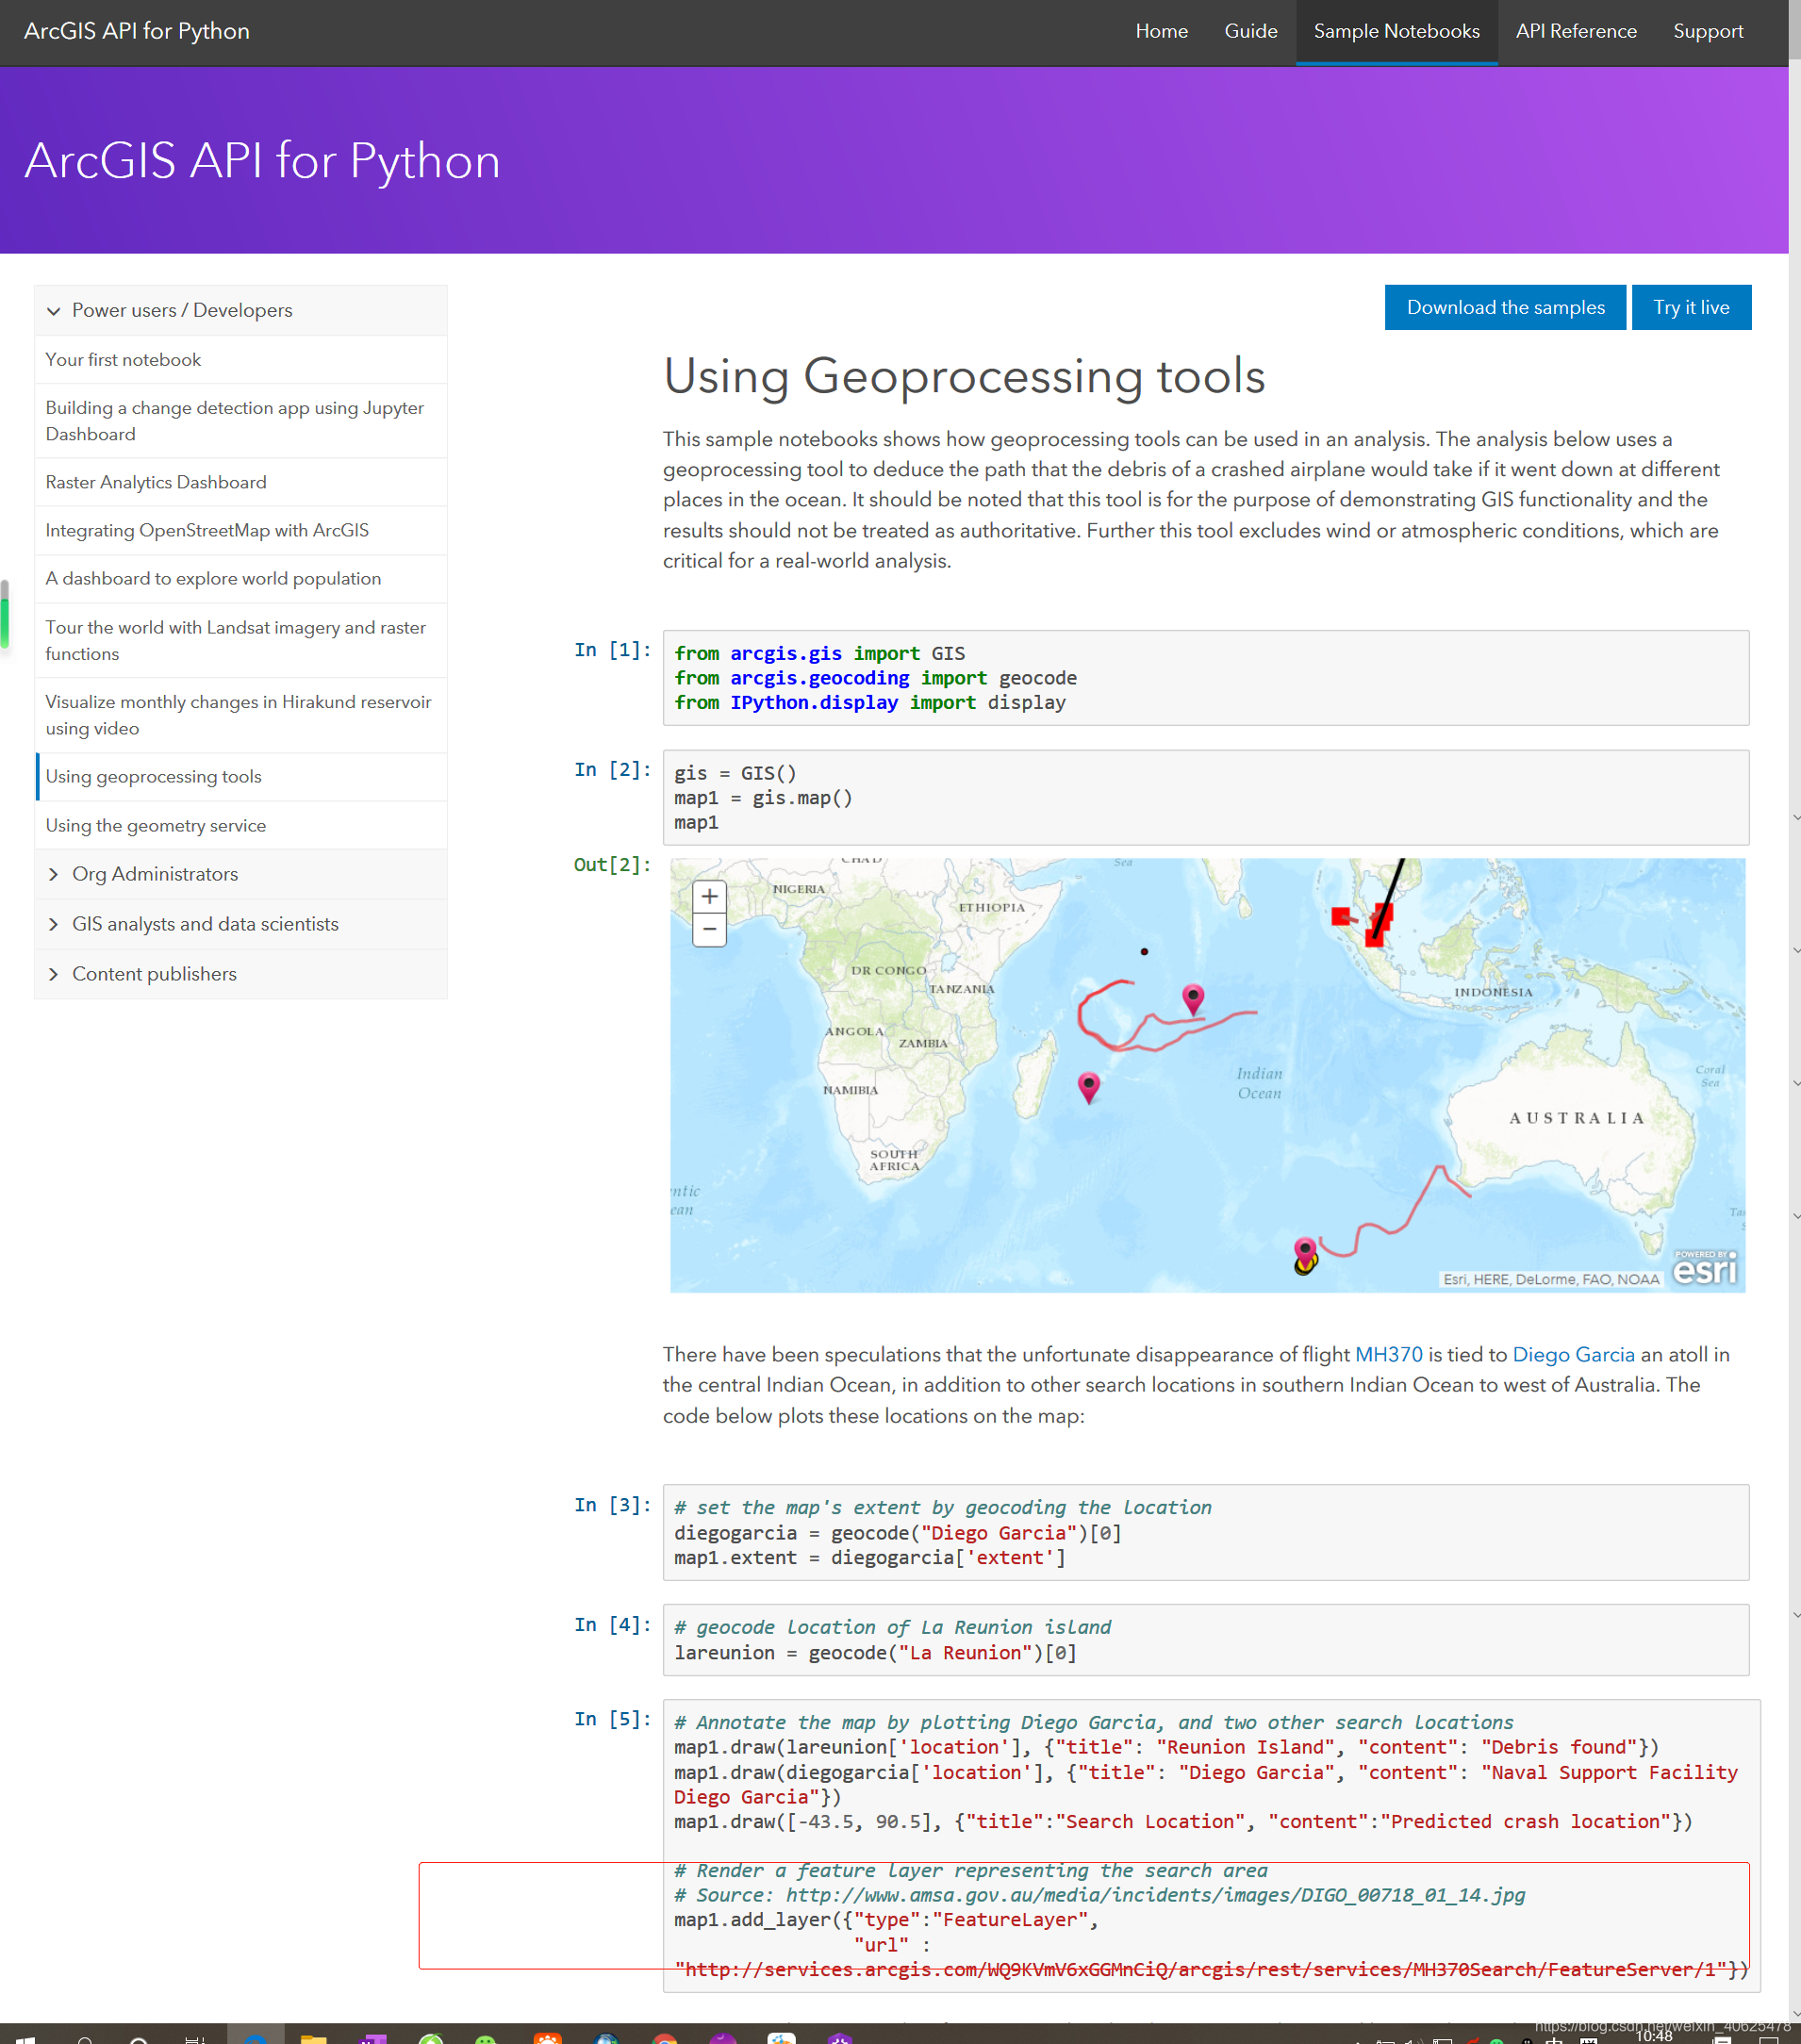Click the map attribution Esri, HERE, DeLorme text
This screenshot has width=1801, height=2044.
click(x=1550, y=1279)
